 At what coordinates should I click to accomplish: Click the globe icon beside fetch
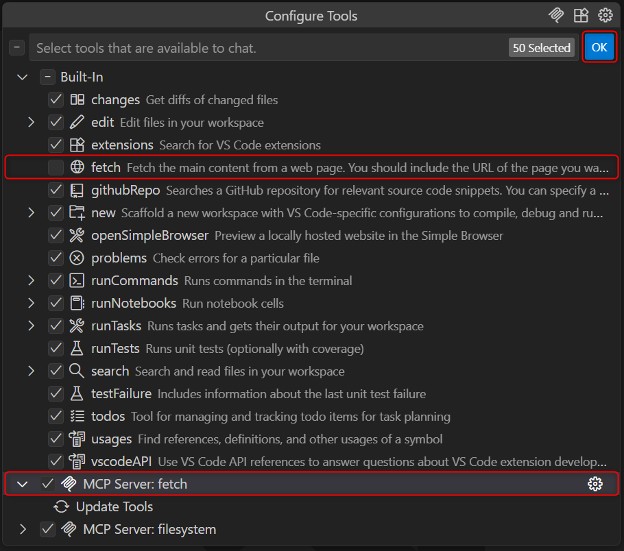pyautogui.click(x=77, y=167)
